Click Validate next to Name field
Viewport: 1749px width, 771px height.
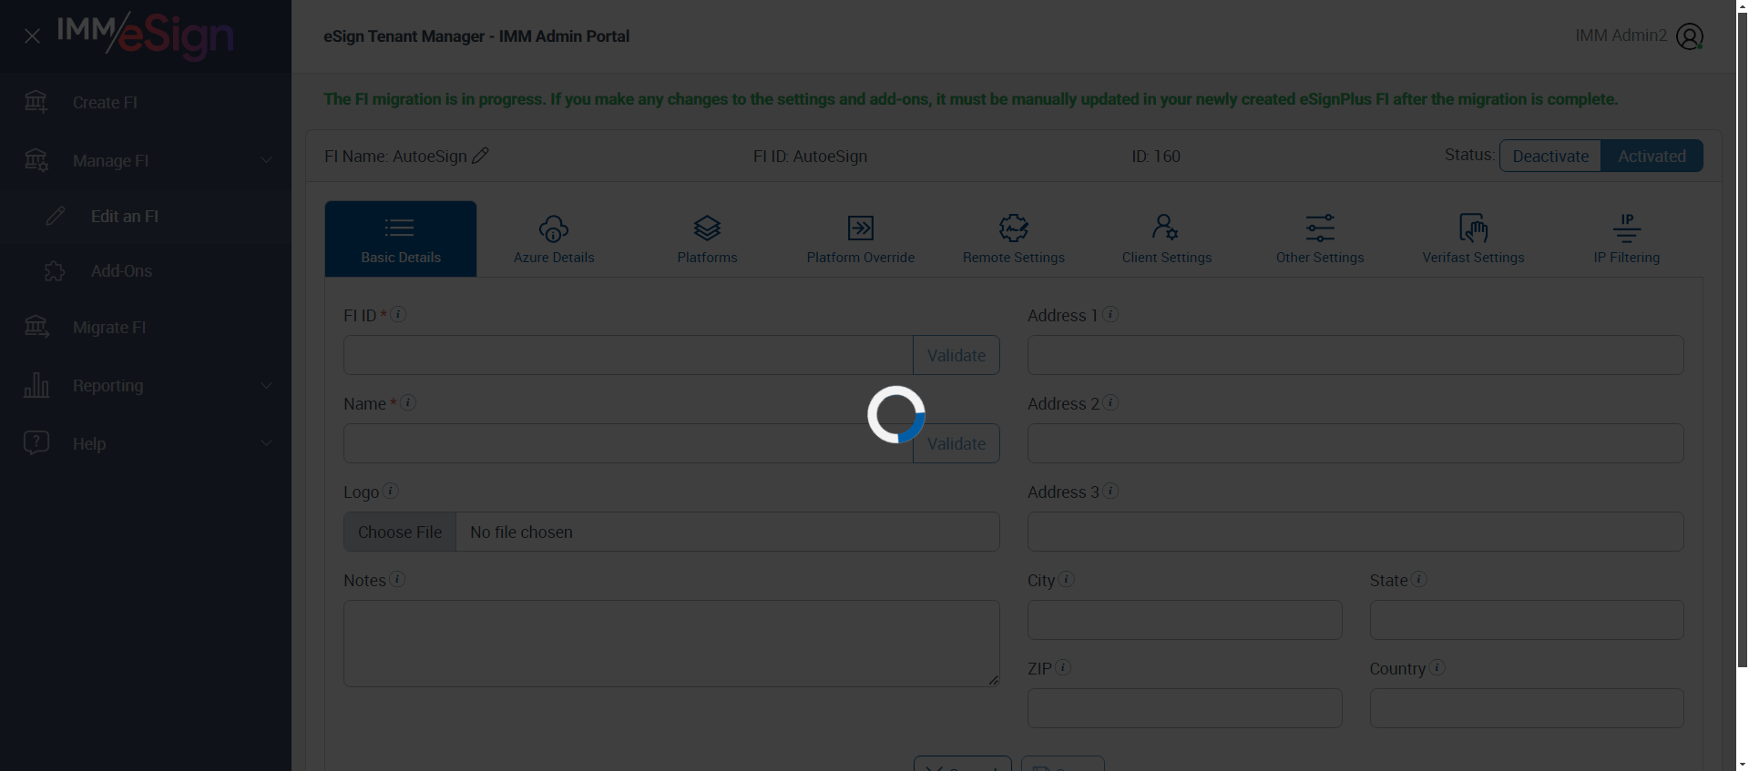pyautogui.click(x=956, y=443)
